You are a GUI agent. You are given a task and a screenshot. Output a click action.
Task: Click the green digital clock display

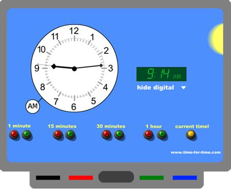(161, 74)
